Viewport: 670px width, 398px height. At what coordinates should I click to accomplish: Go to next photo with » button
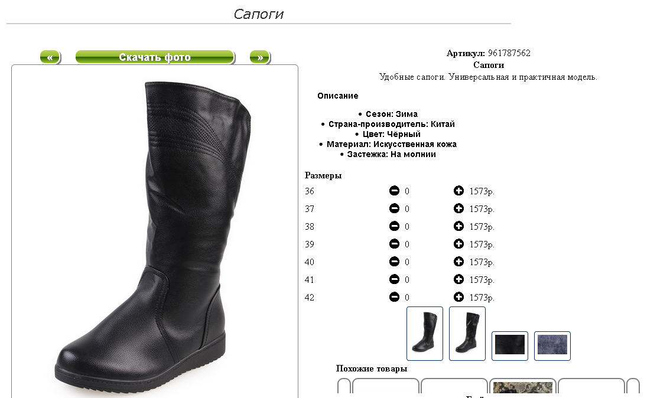click(260, 57)
